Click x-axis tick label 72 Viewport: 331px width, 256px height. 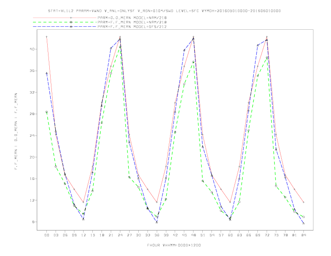(267, 235)
